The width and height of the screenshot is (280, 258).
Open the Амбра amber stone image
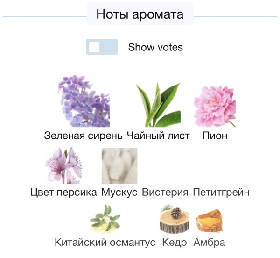click(x=209, y=221)
